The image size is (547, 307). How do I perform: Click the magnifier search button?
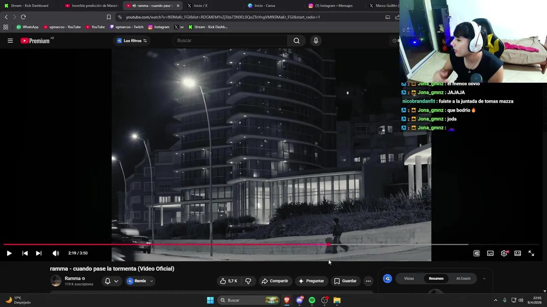click(x=297, y=41)
